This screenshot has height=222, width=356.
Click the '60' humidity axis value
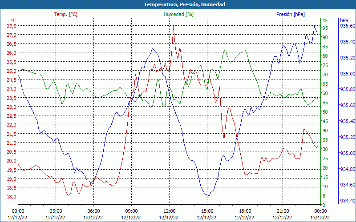coord(325,93)
